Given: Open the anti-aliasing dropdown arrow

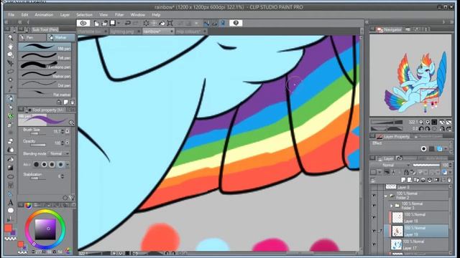Looking at the screenshot, I should [x=67, y=165].
